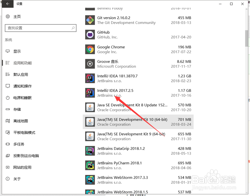Viewport: 250px width, 196px height.
Task: Select JetBrains WebStorm 2017.3.3 entry name
Action: [x=122, y=178]
